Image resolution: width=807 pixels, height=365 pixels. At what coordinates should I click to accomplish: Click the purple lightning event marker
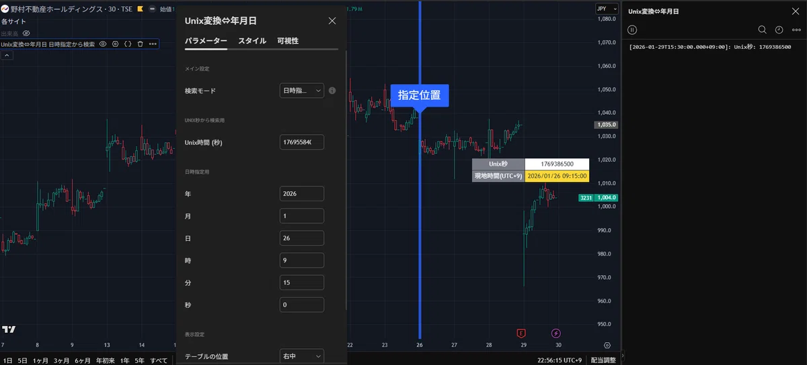coord(556,333)
